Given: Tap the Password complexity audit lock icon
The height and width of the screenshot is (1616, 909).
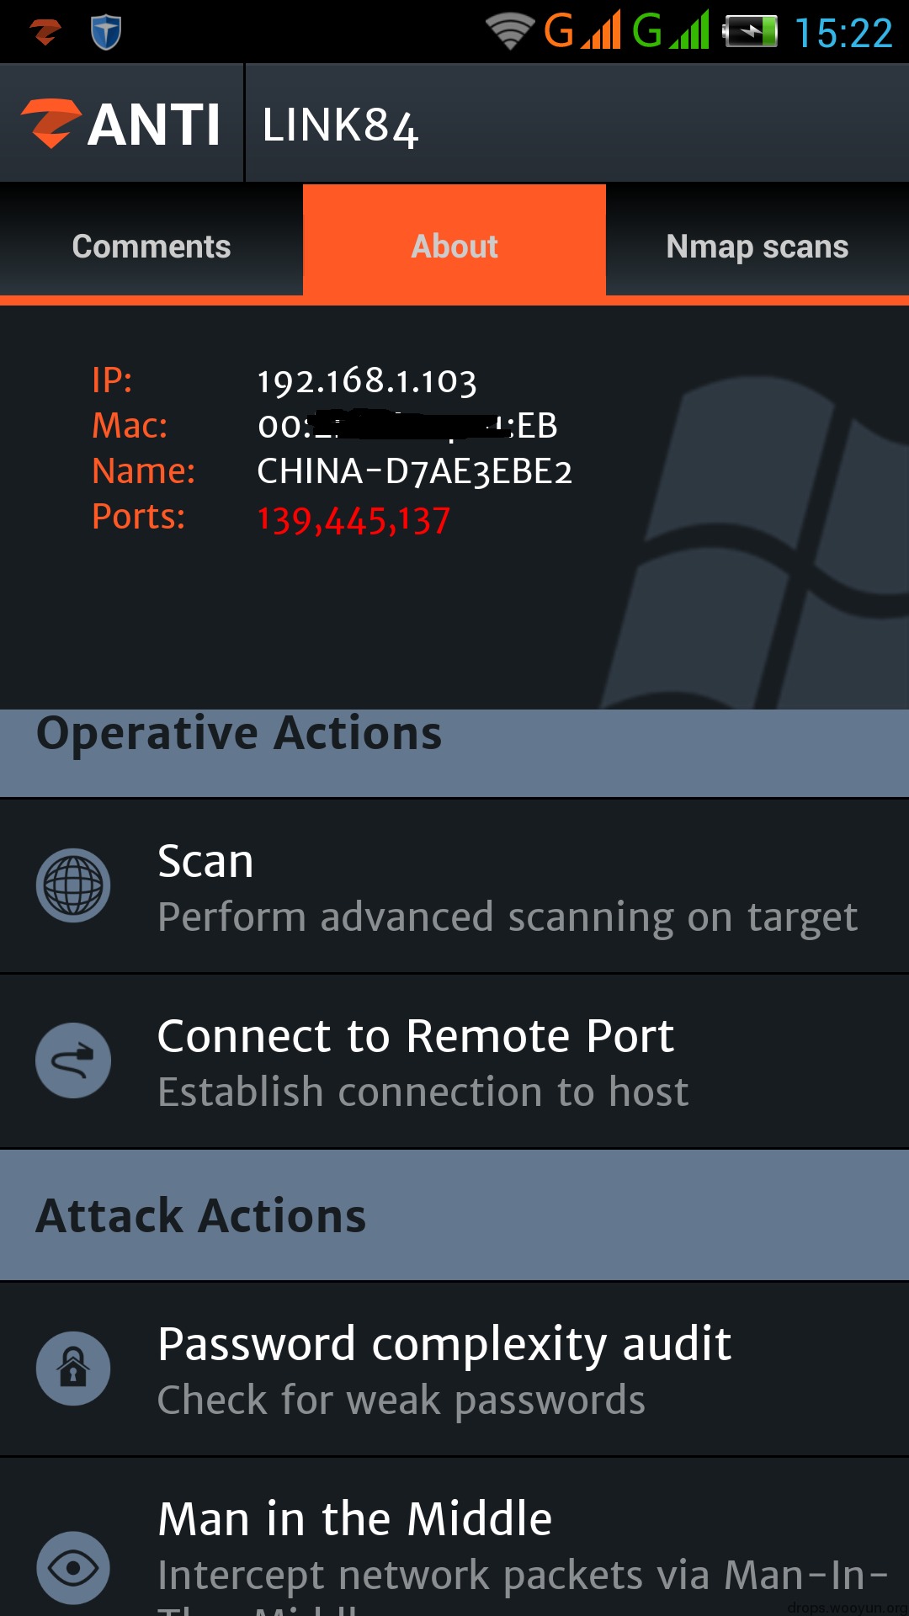Looking at the screenshot, I should point(73,1369).
